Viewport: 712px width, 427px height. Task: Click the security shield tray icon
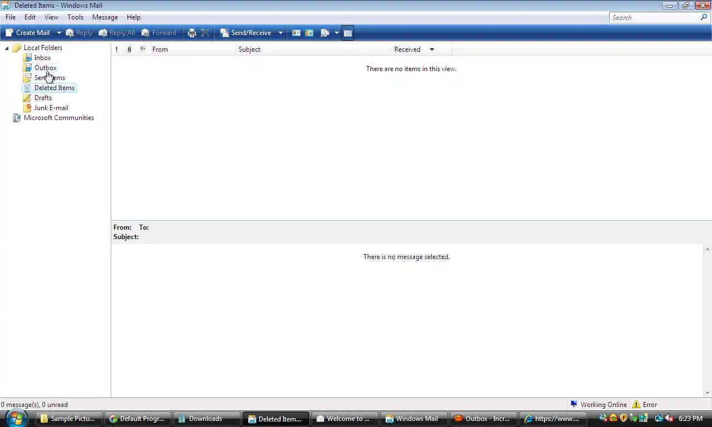[x=624, y=418]
